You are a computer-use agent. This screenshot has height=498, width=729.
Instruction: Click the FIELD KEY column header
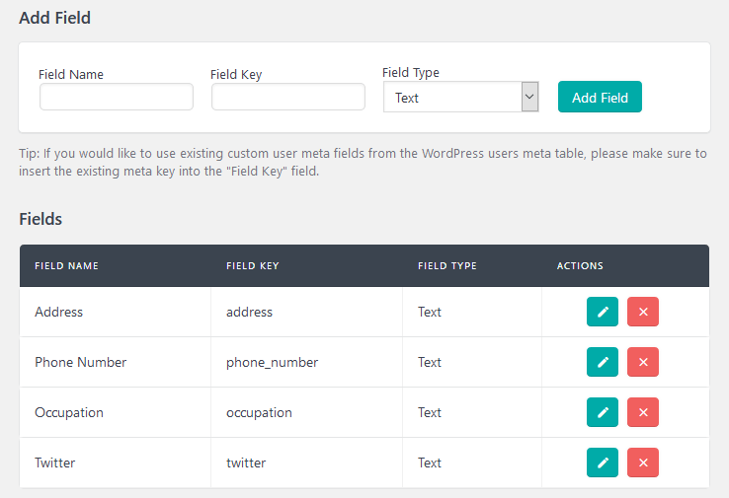pyautogui.click(x=253, y=266)
